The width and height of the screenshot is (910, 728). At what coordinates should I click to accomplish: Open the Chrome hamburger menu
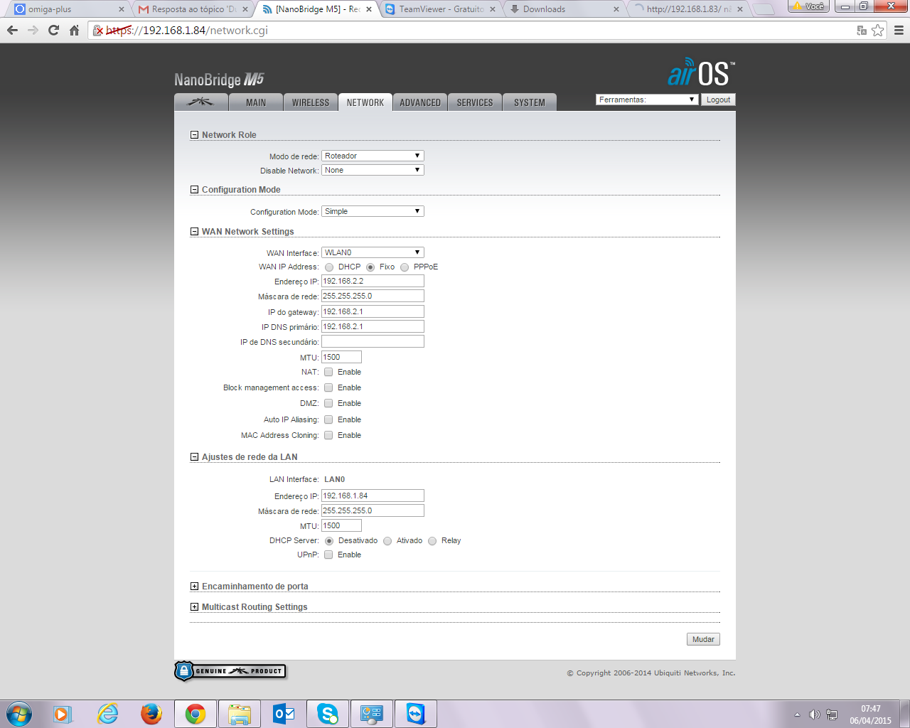(899, 31)
